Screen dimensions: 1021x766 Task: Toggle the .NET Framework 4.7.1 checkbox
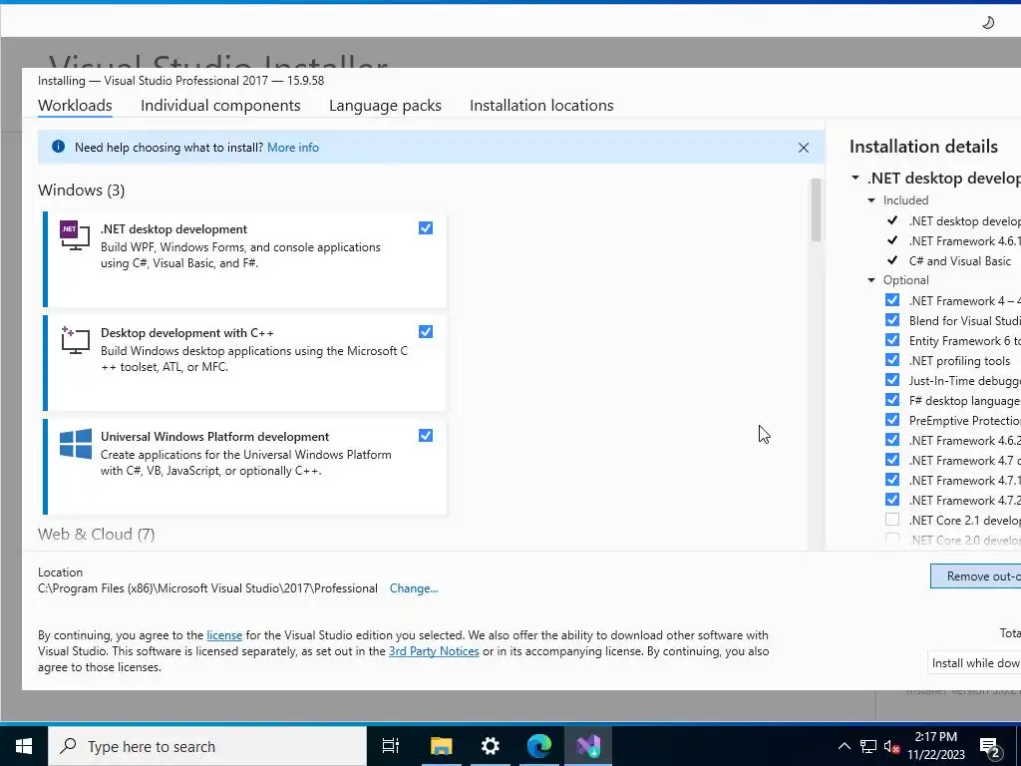click(x=892, y=480)
